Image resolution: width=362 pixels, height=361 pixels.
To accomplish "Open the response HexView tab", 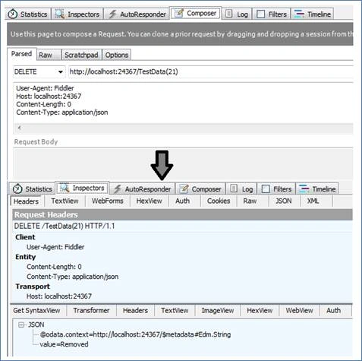I will point(260,310).
